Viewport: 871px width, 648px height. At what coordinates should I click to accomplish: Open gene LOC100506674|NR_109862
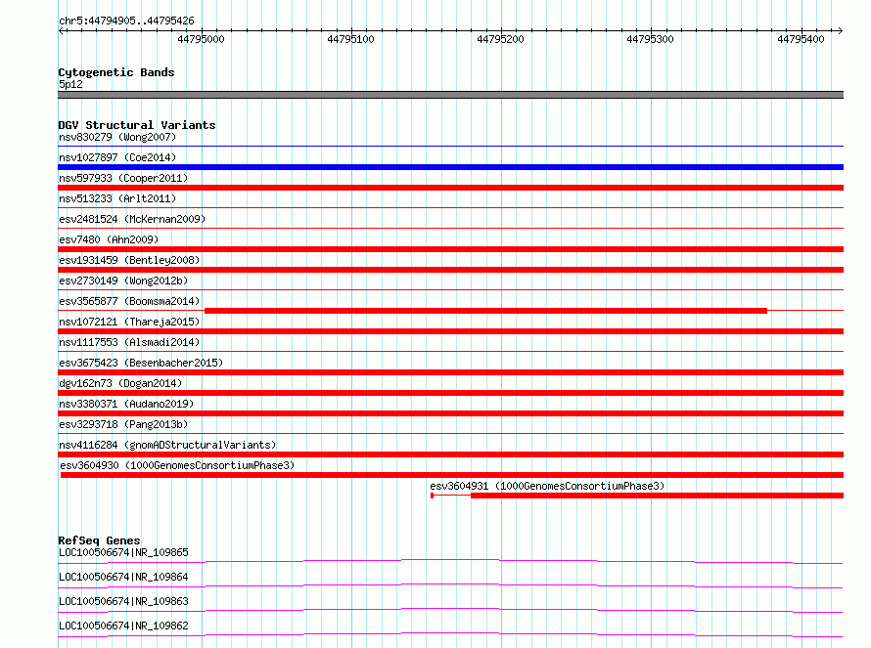point(123,626)
